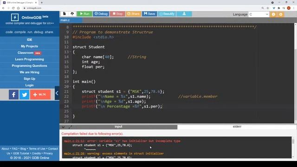Open My Projects in the sidebar

click(x=29, y=46)
